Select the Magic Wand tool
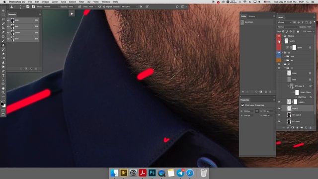This screenshot has height=179, width=318. (3, 23)
